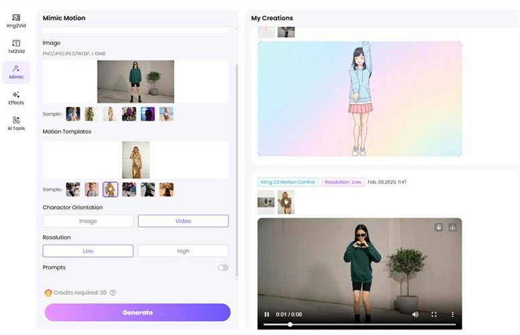
Task: Select the highlighted gold dress motion sample
Action: tap(111, 190)
